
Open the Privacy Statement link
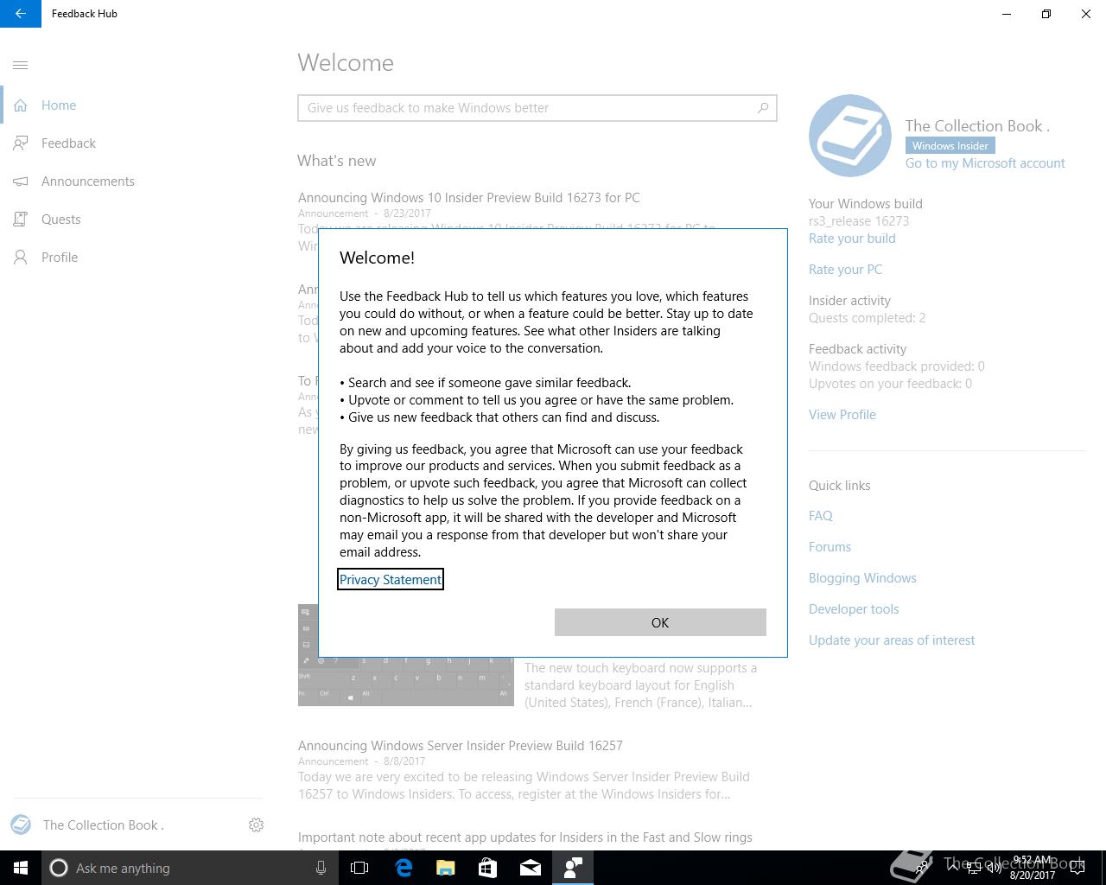pyautogui.click(x=391, y=579)
